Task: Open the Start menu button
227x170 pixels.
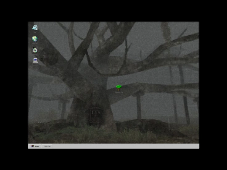Action: [35, 146]
